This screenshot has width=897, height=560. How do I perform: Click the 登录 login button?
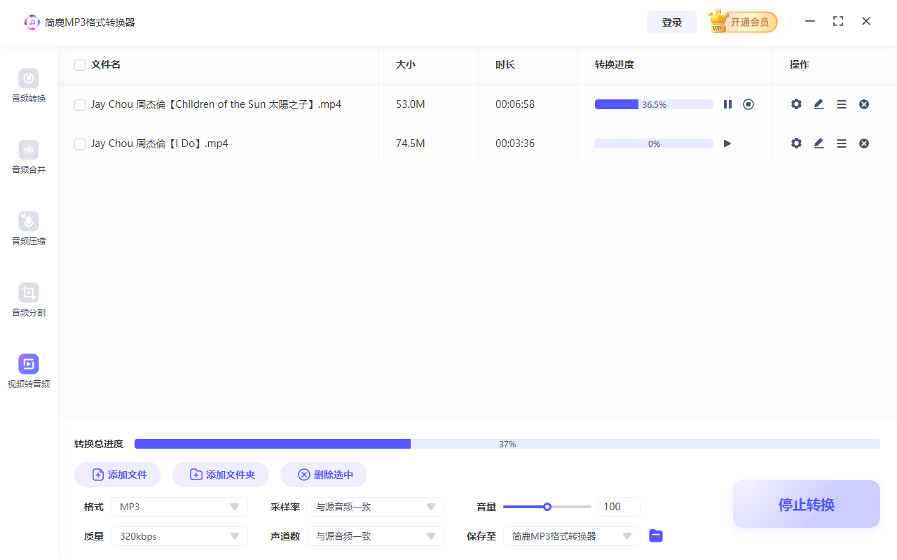672,22
